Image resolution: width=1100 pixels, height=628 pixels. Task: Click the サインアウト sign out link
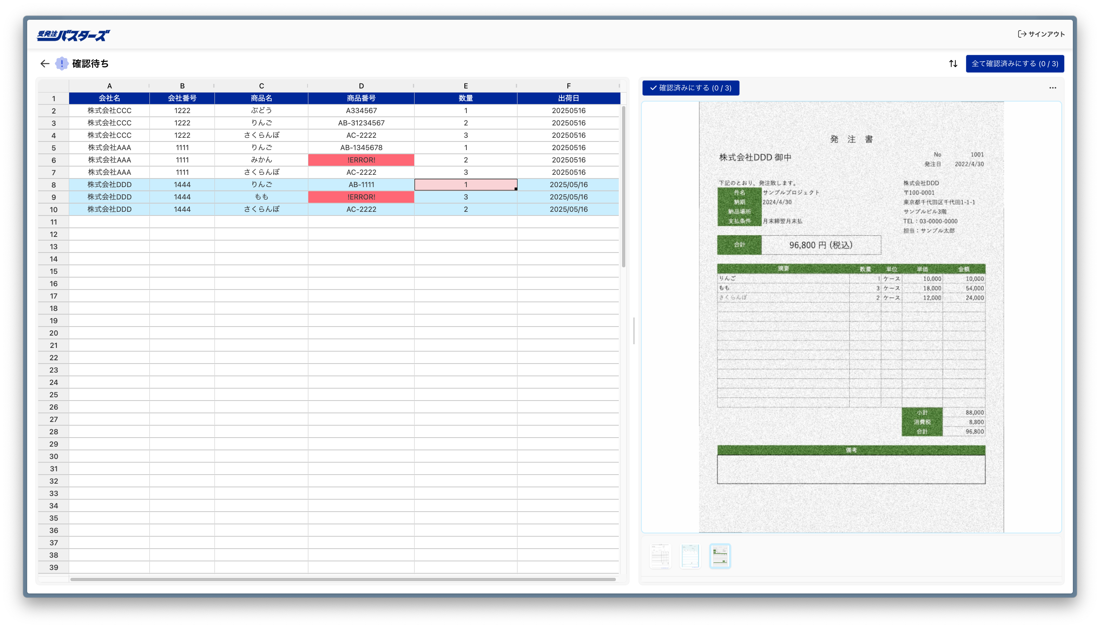click(1041, 34)
